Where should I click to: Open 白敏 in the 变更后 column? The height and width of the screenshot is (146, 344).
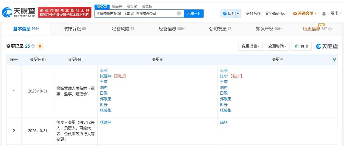click(x=224, y=93)
